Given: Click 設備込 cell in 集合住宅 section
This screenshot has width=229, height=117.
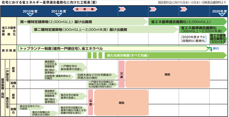Looking at the screenshot, I should (13, 110).
